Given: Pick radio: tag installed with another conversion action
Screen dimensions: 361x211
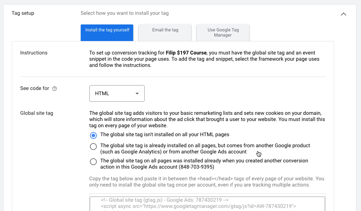Looking at the screenshot, I should (x=93, y=162).
